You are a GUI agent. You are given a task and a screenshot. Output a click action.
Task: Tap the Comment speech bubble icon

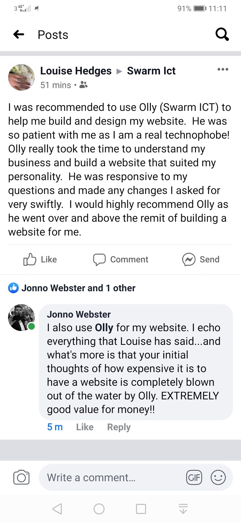[x=99, y=260]
